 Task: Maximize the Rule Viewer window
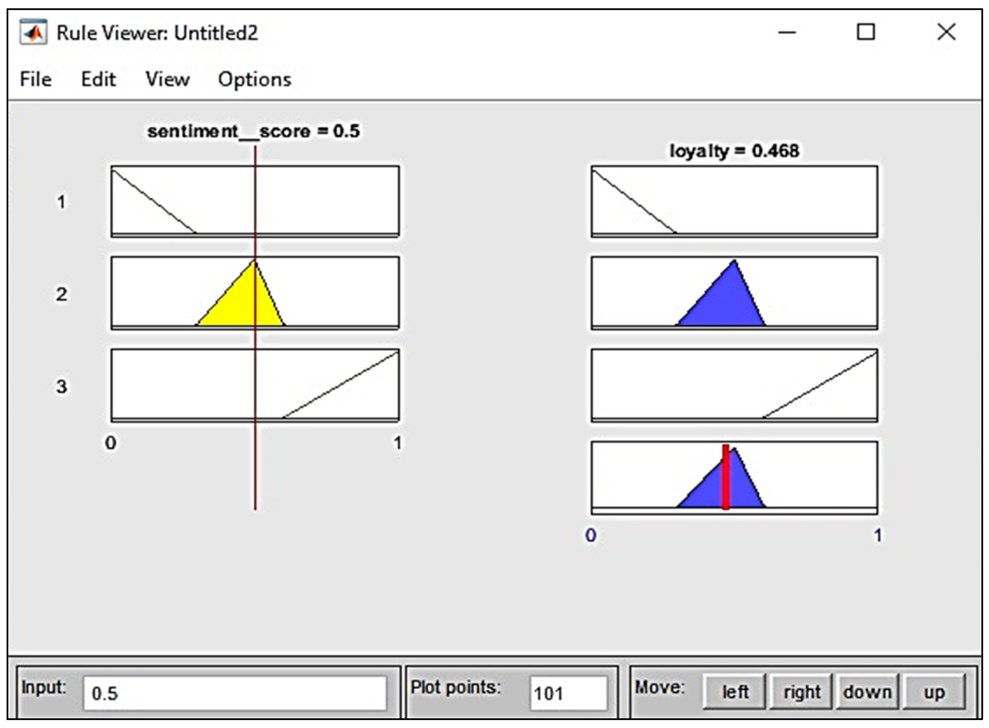(866, 32)
